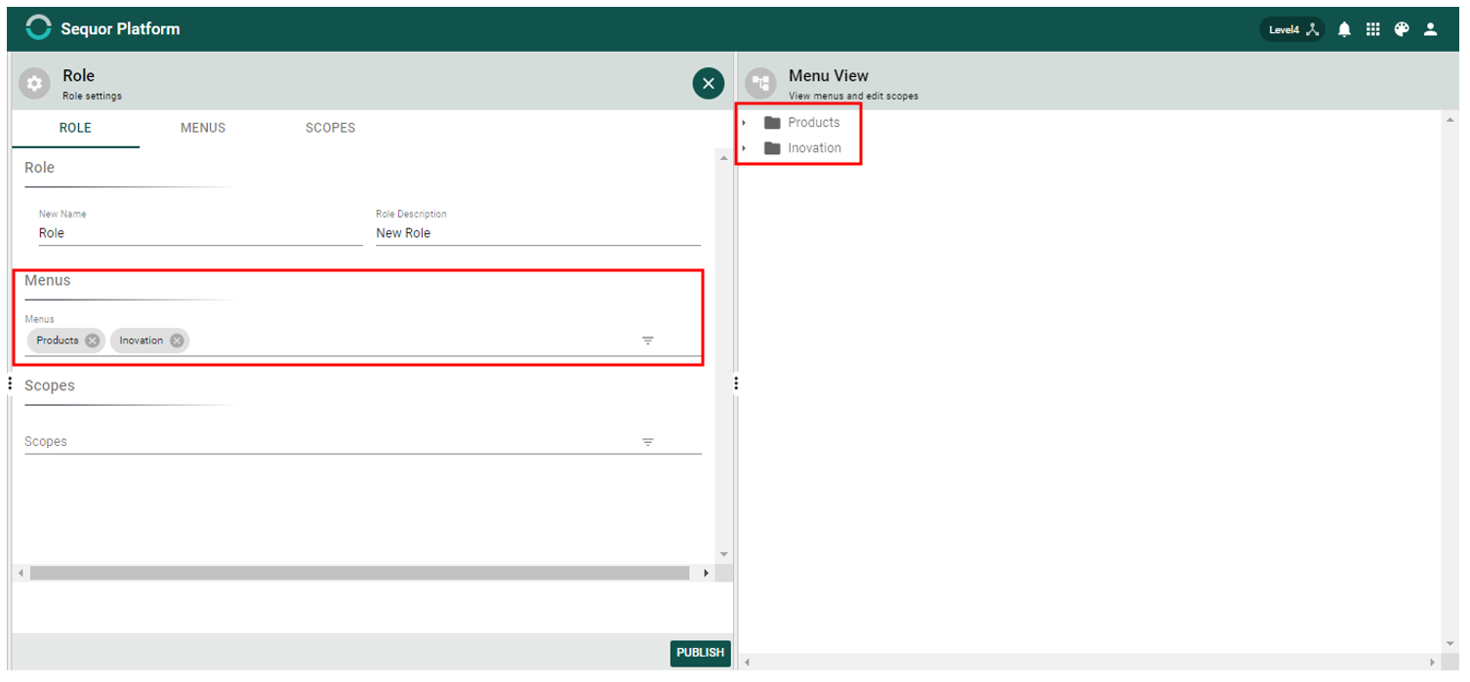Open the notifications bell
The width and height of the screenshot is (1470, 682).
[x=1344, y=29]
